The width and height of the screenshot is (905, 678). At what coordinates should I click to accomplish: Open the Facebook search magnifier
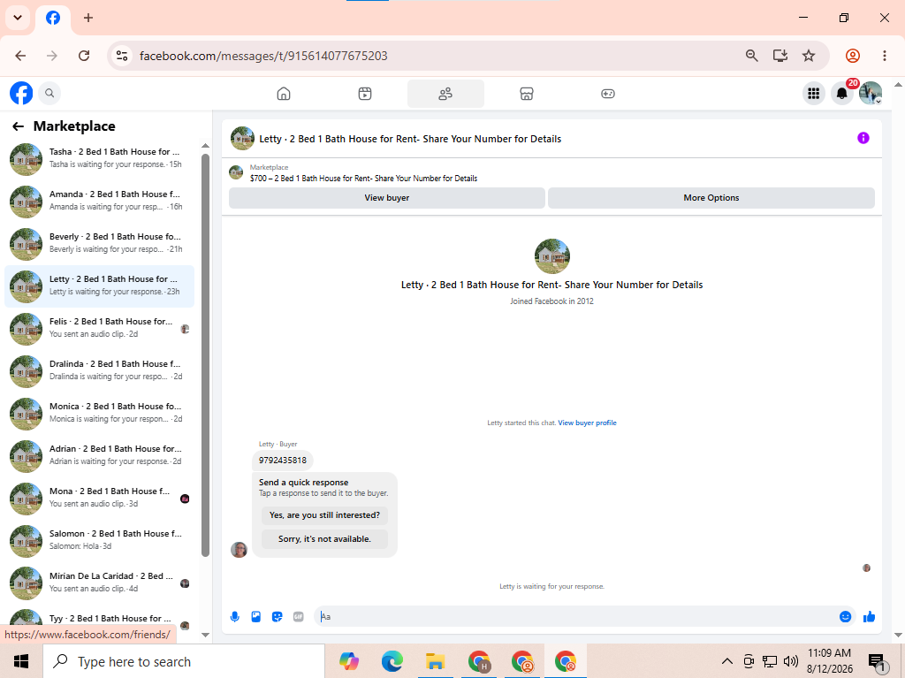point(49,93)
